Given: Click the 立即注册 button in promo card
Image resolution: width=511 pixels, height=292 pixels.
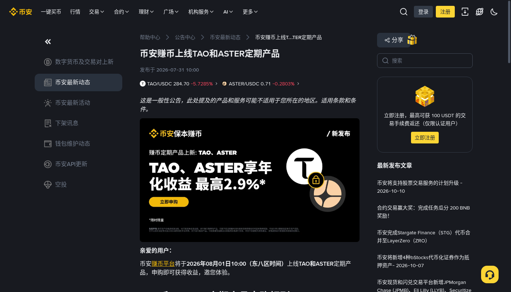Looking at the screenshot, I should [425, 138].
